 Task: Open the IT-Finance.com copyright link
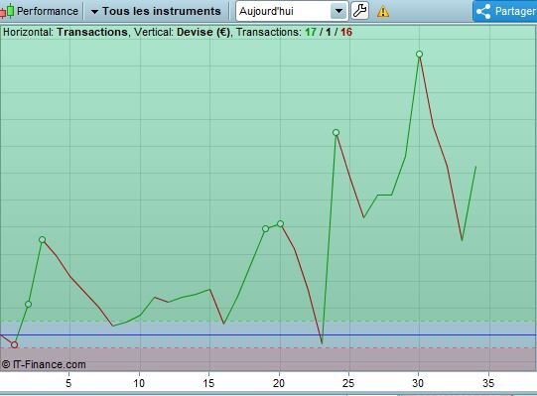pyautogui.click(x=44, y=364)
